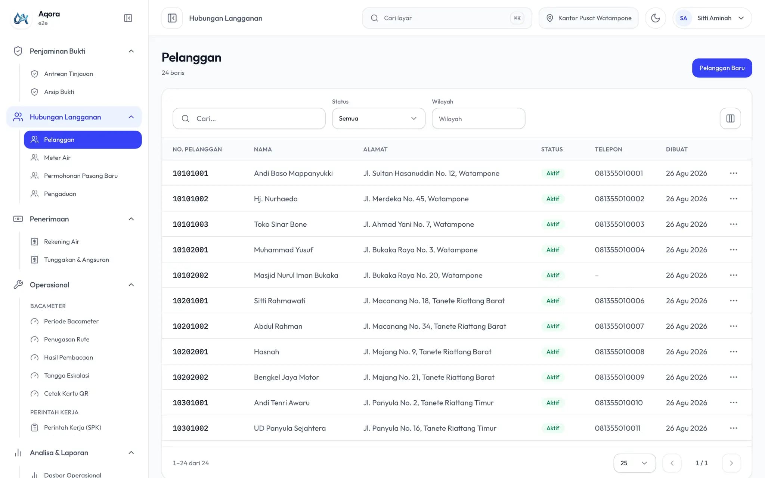Open actions menu for Bengkel Jaya Motor
765x478 pixels.
click(x=733, y=377)
